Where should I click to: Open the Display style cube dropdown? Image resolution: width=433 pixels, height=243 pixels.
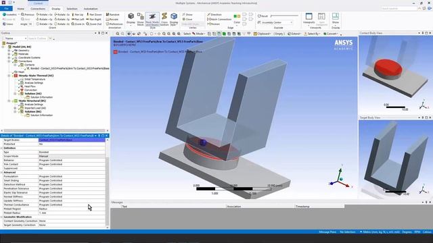(131, 19)
